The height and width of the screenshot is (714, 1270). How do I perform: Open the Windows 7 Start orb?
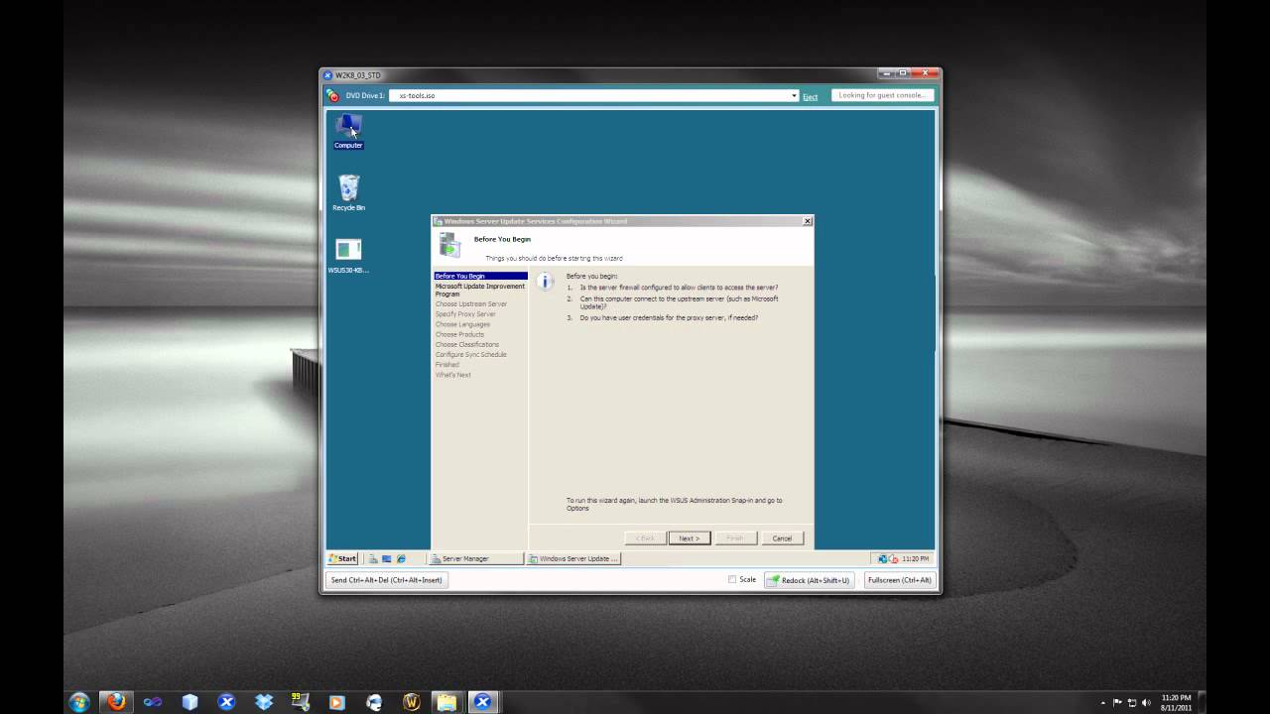coord(79,702)
